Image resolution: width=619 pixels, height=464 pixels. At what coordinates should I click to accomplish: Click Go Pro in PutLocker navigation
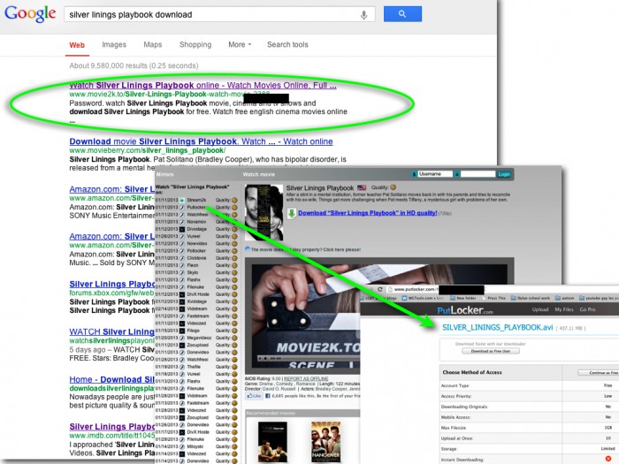(x=587, y=309)
